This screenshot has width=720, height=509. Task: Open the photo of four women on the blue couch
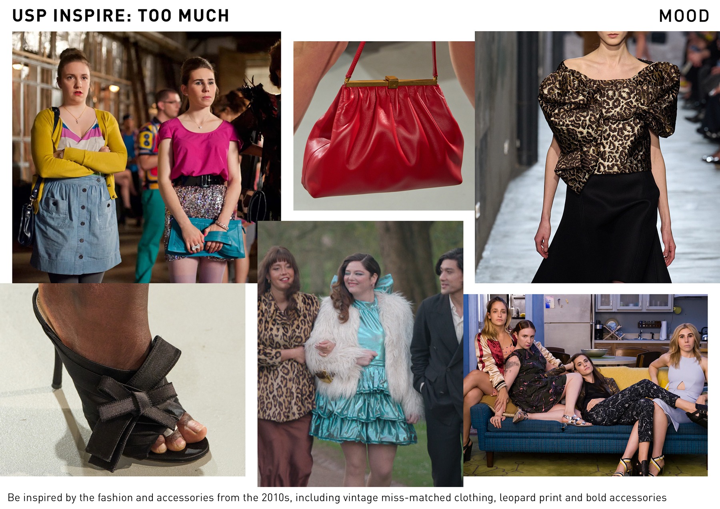(585, 385)
